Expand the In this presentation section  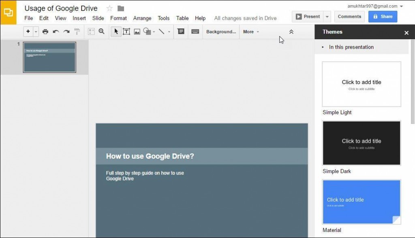pos(323,47)
